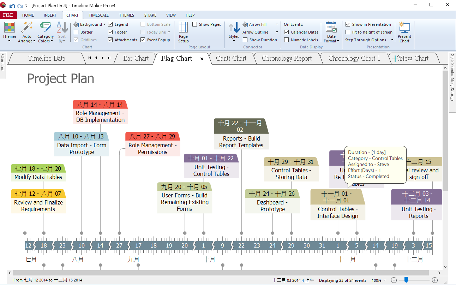Uncheck the Legend checkbox

pos(110,24)
